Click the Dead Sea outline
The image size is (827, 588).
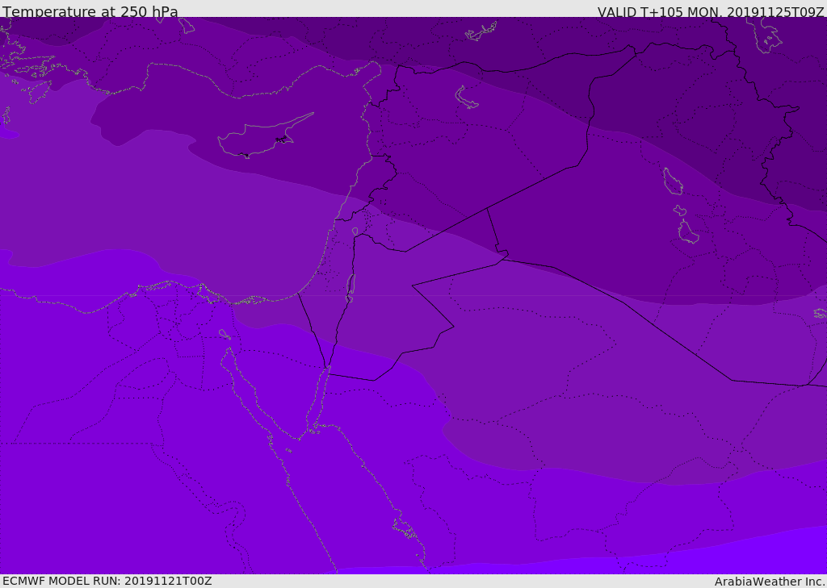point(351,287)
